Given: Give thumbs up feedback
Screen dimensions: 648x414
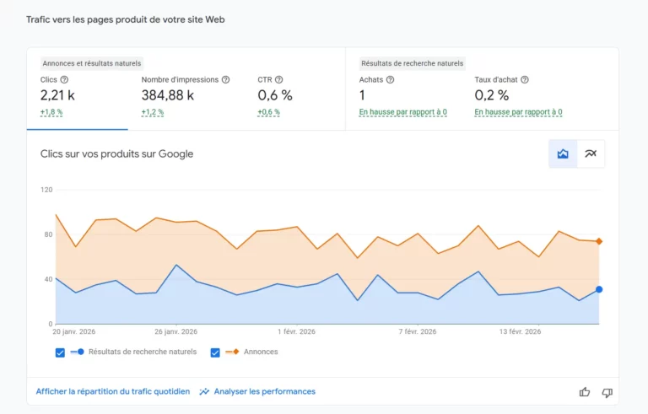Looking at the screenshot, I should pos(585,392).
